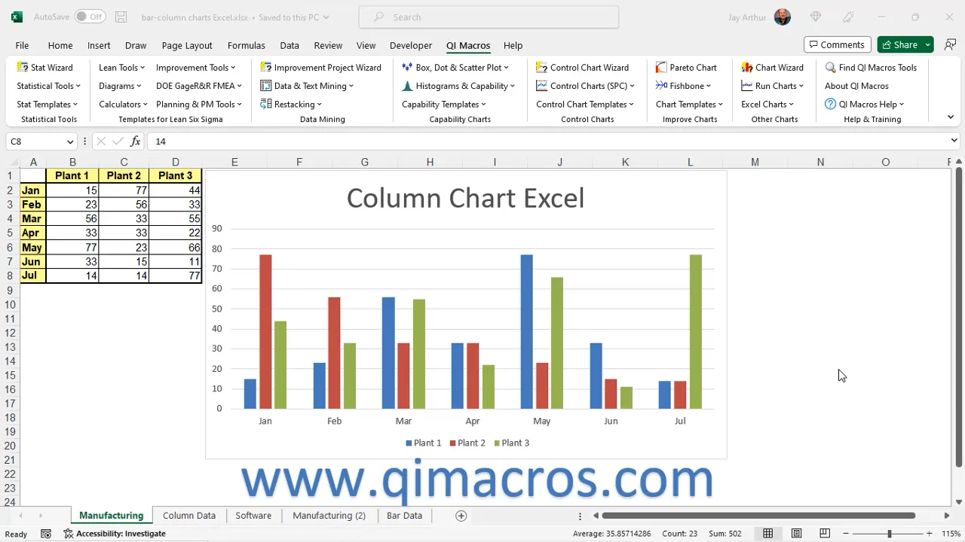The image size is (965, 542).
Task: Open Histograms & Capability dropdown
Action: point(458,86)
